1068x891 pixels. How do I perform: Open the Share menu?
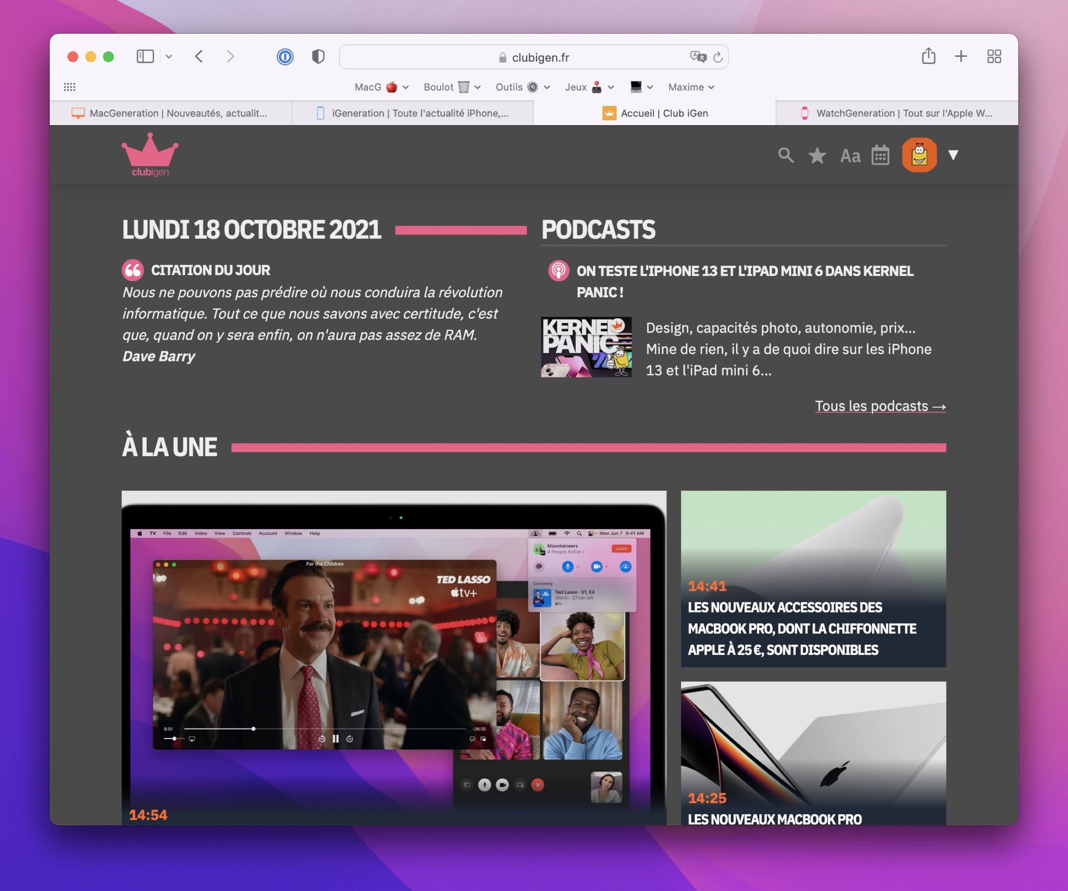[x=929, y=56]
